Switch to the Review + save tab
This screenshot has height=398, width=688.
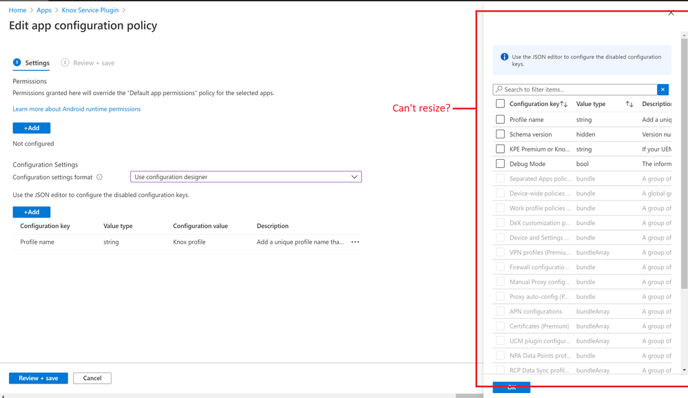pyautogui.click(x=87, y=63)
